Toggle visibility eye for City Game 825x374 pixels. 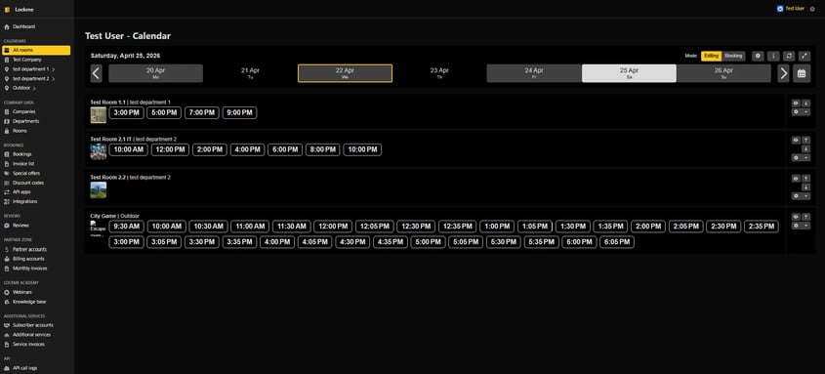(796, 217)
